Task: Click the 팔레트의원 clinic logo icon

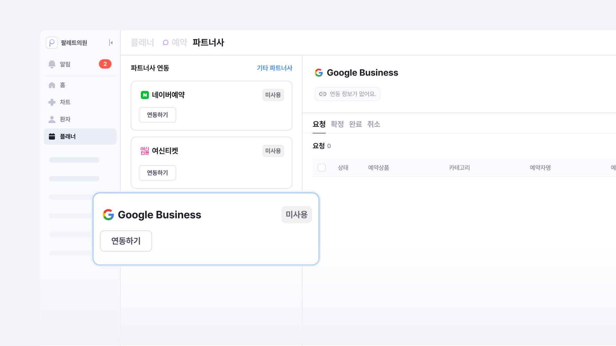Action: [x=52, y=43]
